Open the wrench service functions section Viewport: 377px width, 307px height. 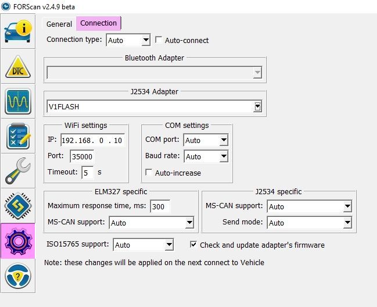click(x=18, y=171)
